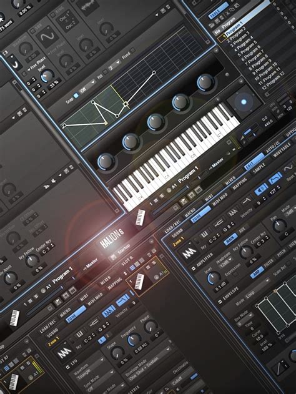Mute slot 1 with the m button near the keyboard
This screenshot has width=296, height=394.
point(156,200)
